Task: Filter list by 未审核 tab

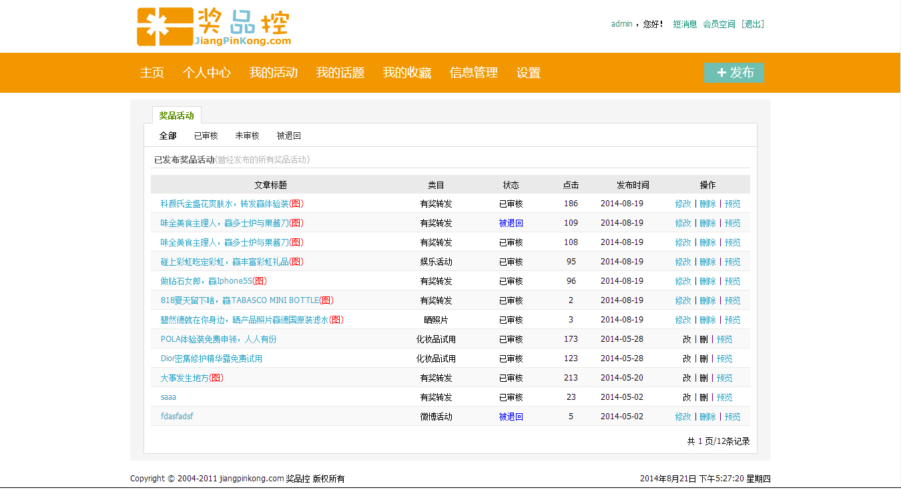Action: [247, 136]
